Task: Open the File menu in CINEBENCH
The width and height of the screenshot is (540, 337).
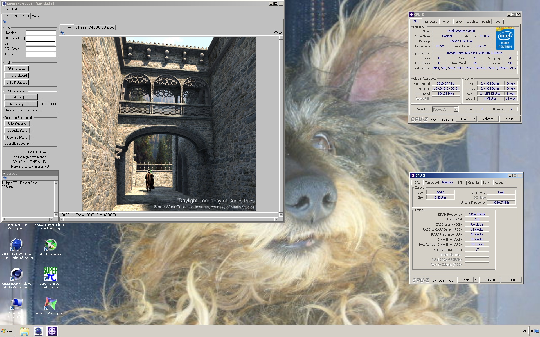Action: click(x=6, y=9)
